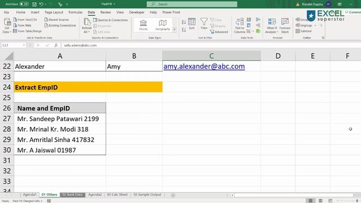Switch to the 03 Calc Sheet tab
361x203 pixels.
click(x=117, y=195)
